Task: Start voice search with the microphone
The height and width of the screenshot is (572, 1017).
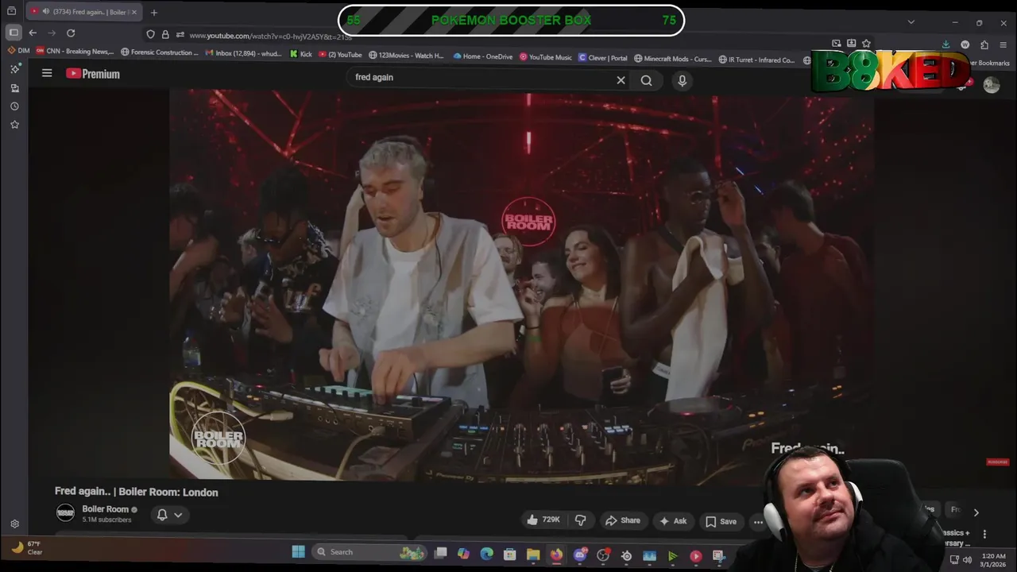Action: coord(682,80)
